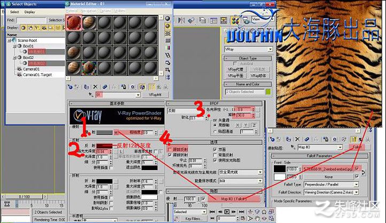This screenshot has height=223, width=386.
Task: Click Play Animation button in playback controls
Action: click(227, 212)
